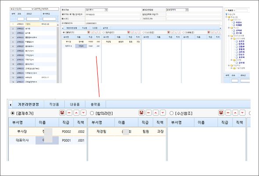Click the 수신참조 minus icon in the enlarged detail
Image resolution: width=259 pixels, height=176 pixels.
pos(228,113)
